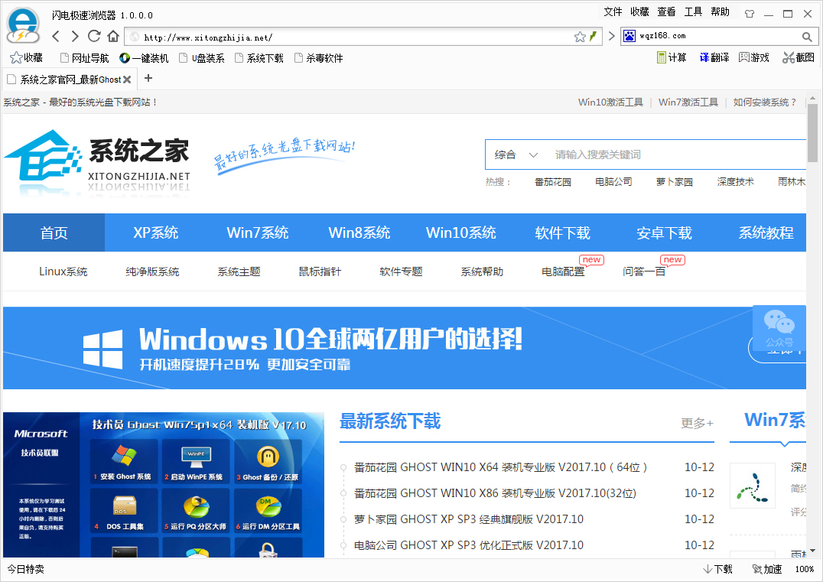Open the 截图 screenshot tool
The image size is (823, 582).
coord(799,57)
